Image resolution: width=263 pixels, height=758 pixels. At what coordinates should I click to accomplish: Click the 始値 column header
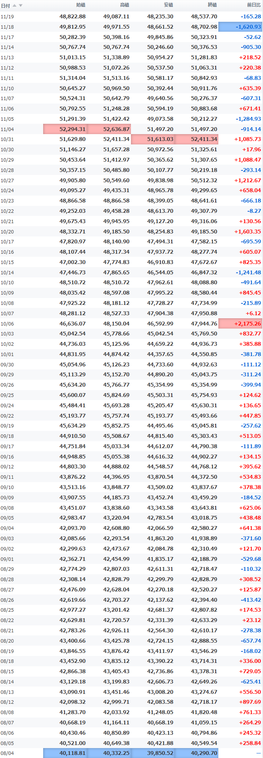coord(81,5)
